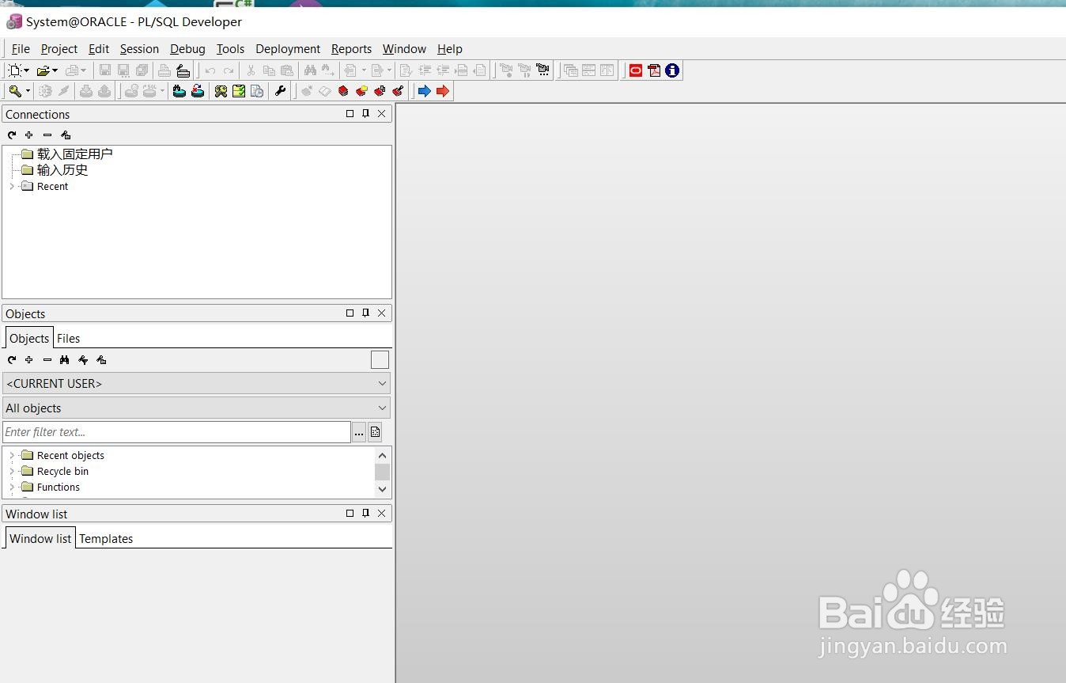Click the plus icon in Objects toolbar
Screen dimensions: 1066x683
click(29, 360)
